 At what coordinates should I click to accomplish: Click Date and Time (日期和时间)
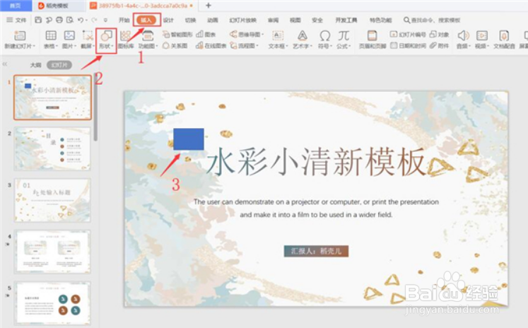coord(408,45)
